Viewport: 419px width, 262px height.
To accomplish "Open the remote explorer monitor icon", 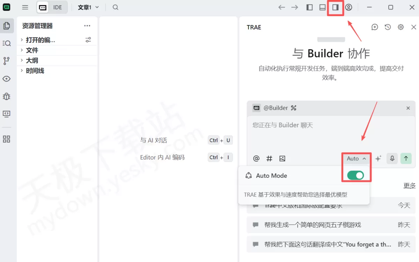I will (x=7, y=114).
